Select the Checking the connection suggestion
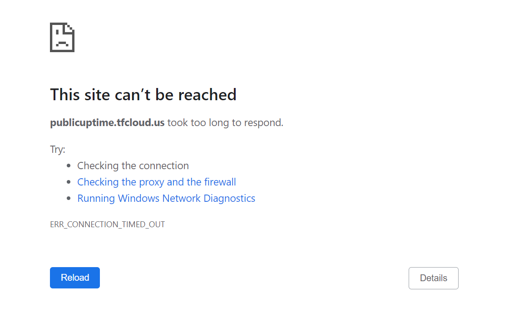This screenshot has height=317, width=514. click(x=133, y=166)
